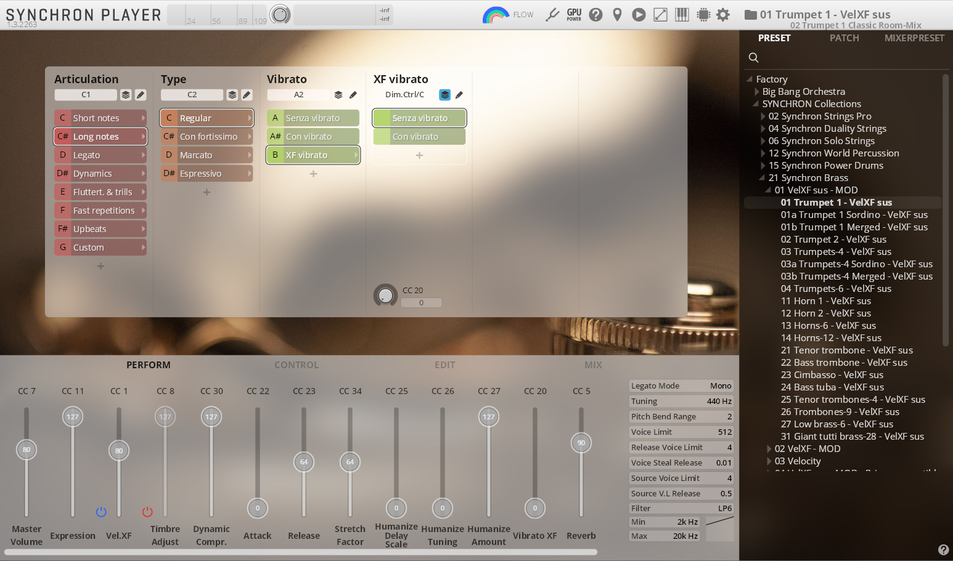Viewport: 953px width, 561px height.
Task: Switch to the PATCH tab
Action: coord(844,38)
